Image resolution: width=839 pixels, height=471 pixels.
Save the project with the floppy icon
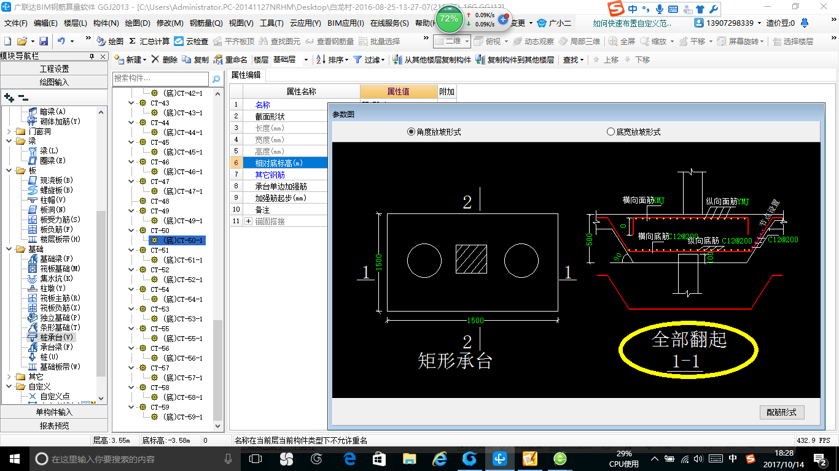click(x=44, y=41)
